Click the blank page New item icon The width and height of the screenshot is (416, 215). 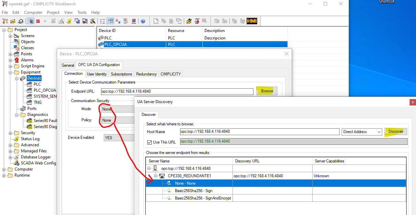click(x=156, y=21)
